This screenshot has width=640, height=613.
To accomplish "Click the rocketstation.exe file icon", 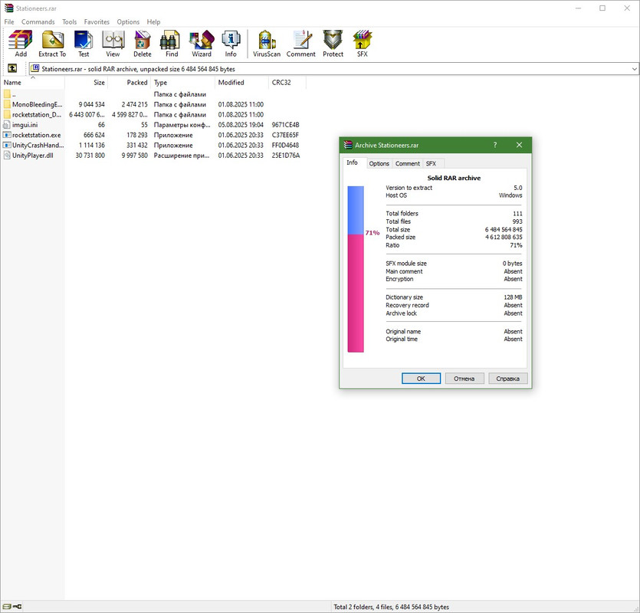I will (x=7, y=135).
